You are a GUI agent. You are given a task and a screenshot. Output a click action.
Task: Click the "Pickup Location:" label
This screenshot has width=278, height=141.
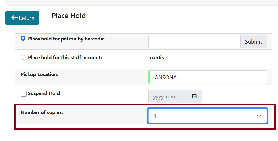pos(40,74)
